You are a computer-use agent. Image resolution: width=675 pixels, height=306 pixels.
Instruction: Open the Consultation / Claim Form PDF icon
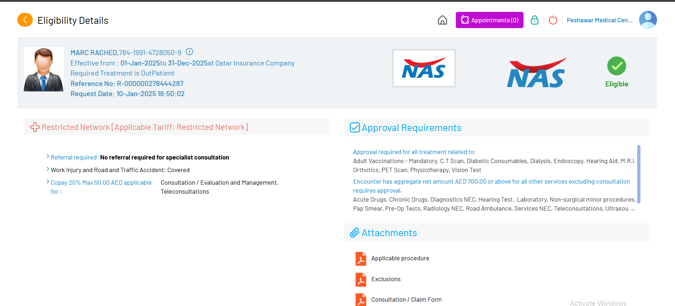tap(361, 300)
